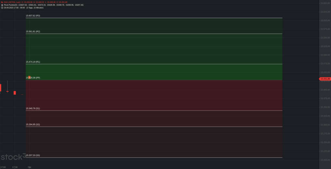
Task: Click the stock3 watermark logo
Action: click(x=13, y=157)
